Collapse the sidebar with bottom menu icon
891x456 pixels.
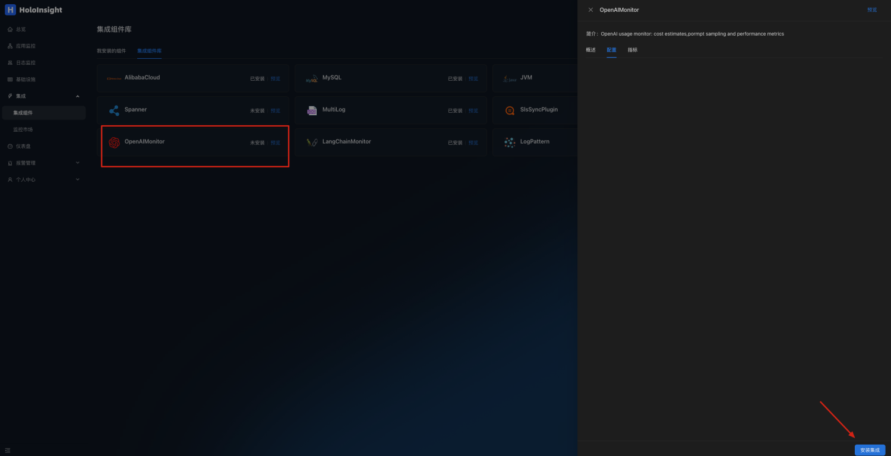(8, 450)
